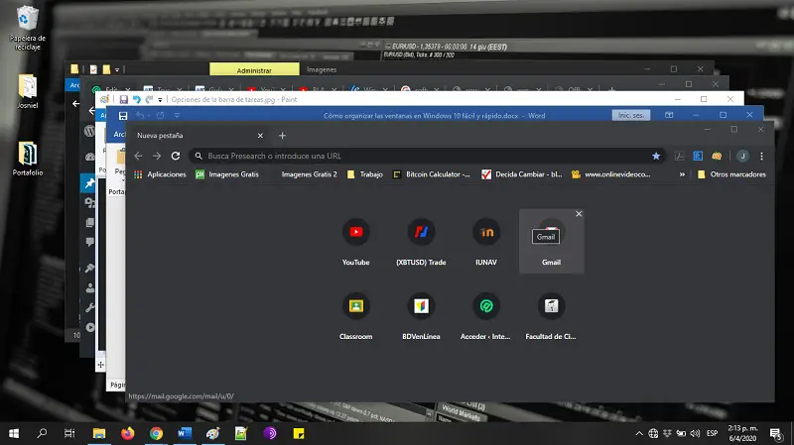The width and height of the screenshot is (794, 445).
Task: Open File Explorer quick access dropdown arrow
Action: point(117,69)
